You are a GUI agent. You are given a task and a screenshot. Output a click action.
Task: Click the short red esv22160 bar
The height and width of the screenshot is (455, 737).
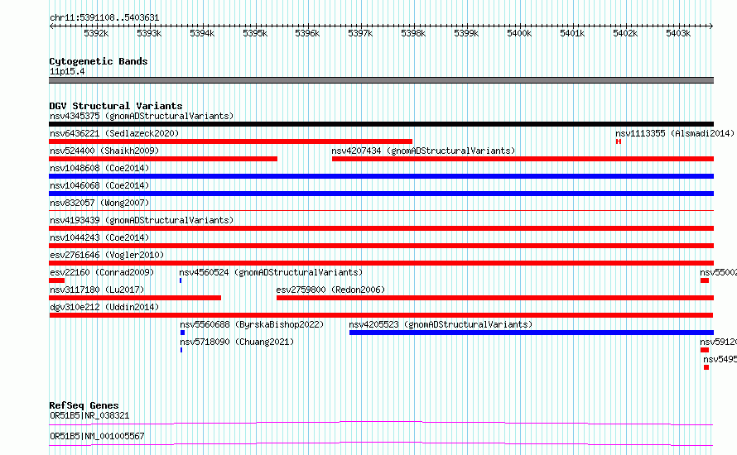pos(56,280)
